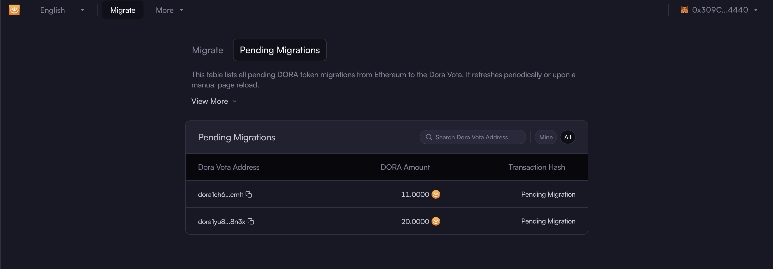Show All pending migrations filter
The image size is (773, 269).
point(567,137)
